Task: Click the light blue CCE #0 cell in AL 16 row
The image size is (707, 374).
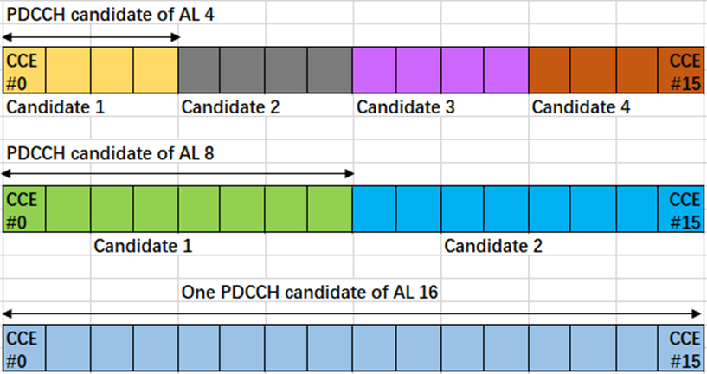Action: [23, 346]
